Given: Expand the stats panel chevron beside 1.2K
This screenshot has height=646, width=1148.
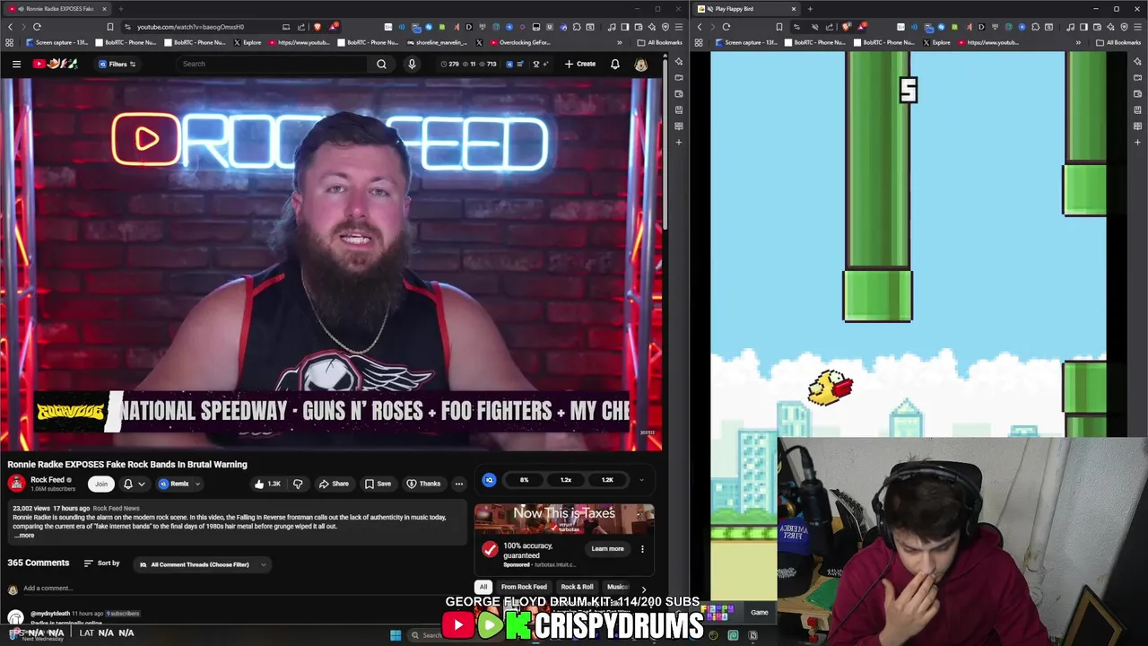Looking at the screenshot, I should [x=640, y=480].
